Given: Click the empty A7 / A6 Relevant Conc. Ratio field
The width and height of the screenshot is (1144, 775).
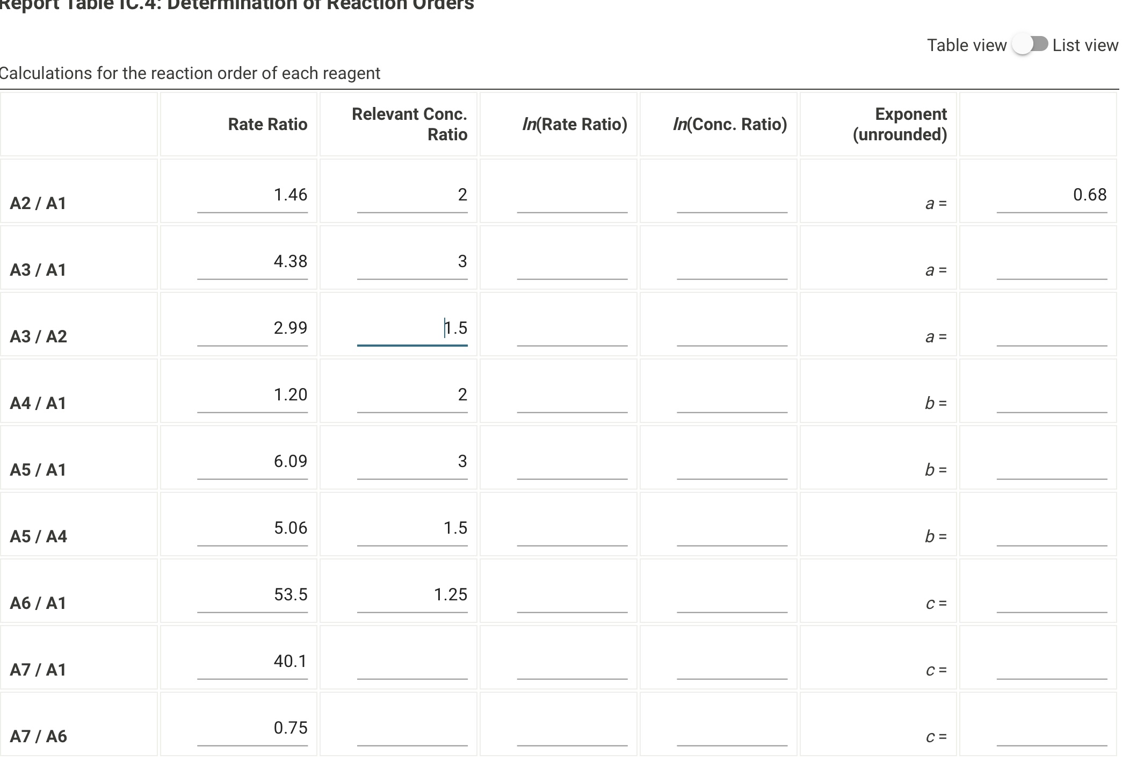Looking at the screenshot, I should point(412,728).
